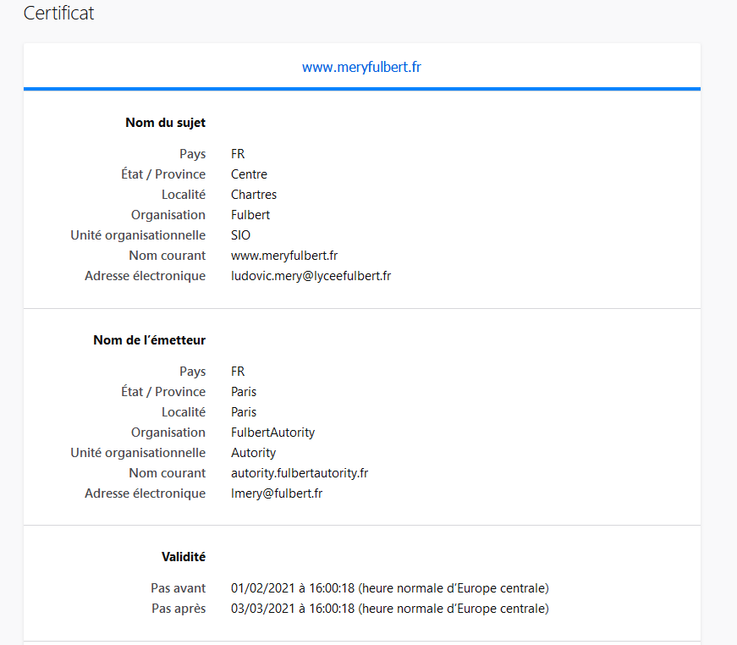Click the issuer's organisational unit value Autority
737x645 pixels.
point(253,453)
